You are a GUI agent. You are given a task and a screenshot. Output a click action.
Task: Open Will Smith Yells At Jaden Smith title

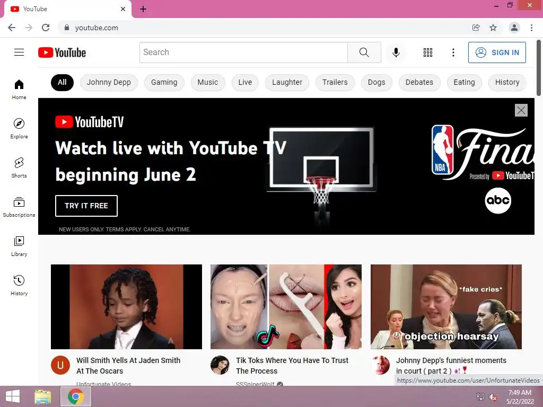pos(128,366)
